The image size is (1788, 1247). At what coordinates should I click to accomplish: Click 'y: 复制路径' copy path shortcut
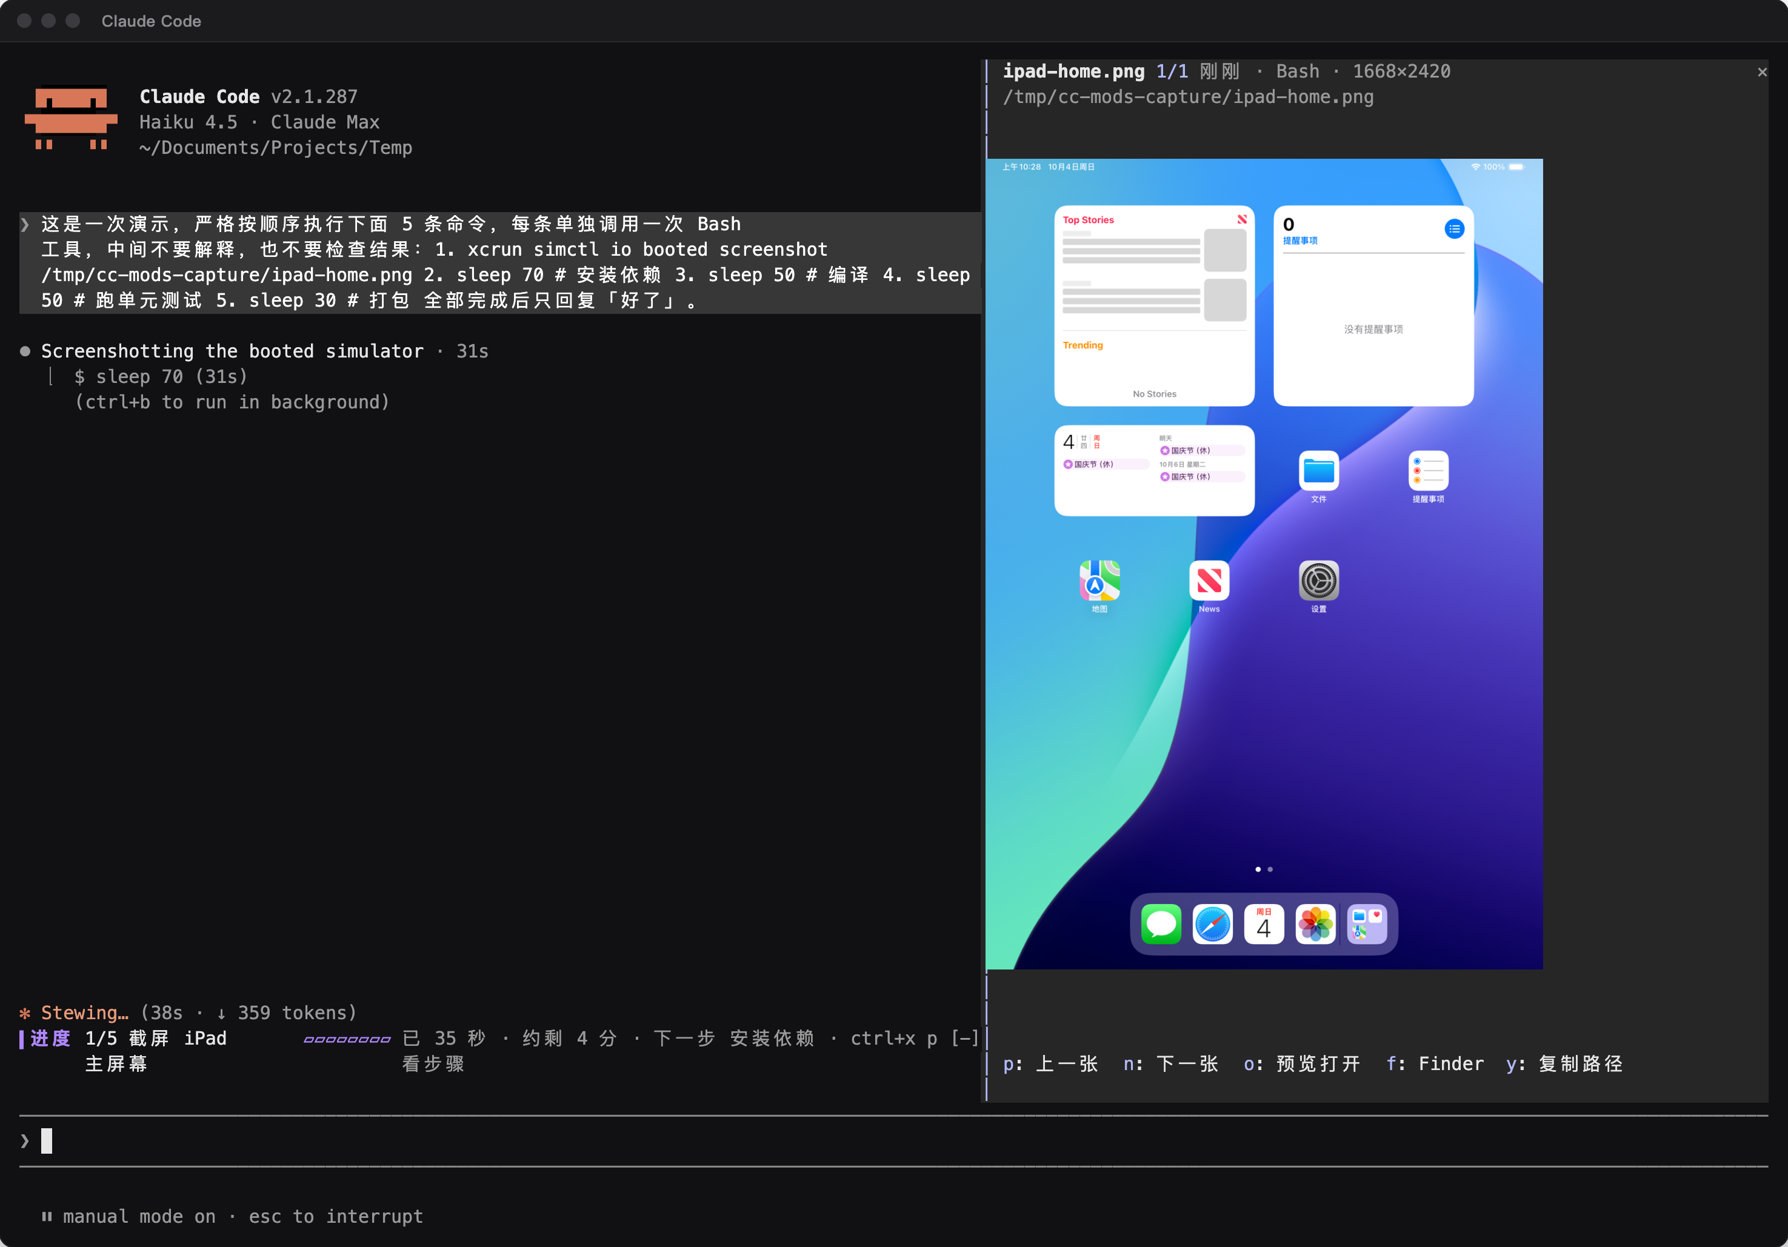pyautogui.click(x=1564, y=1064)
